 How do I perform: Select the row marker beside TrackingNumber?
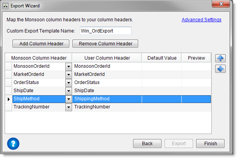coord(9,107)
